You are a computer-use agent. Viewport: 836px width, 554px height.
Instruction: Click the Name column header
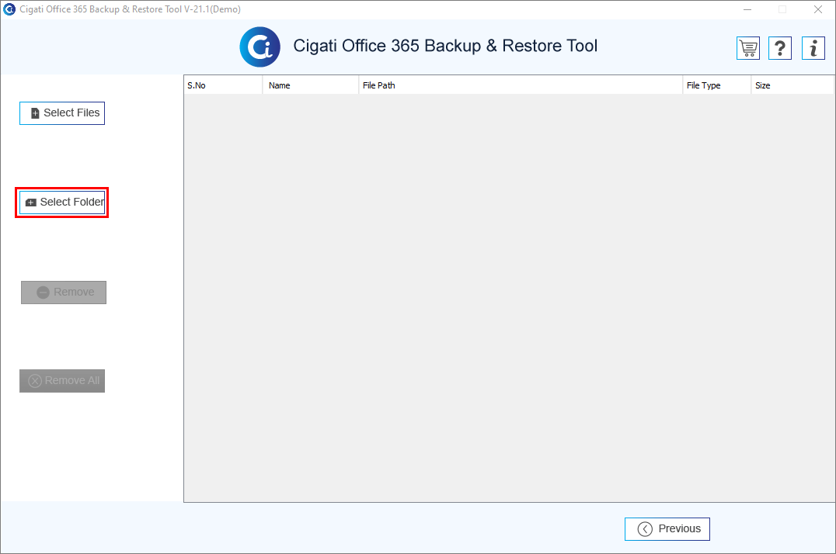tap(311, 85)
